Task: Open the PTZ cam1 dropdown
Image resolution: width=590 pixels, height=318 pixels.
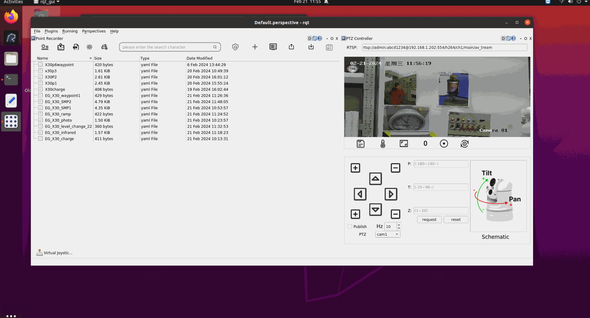Action: [387, 234]
